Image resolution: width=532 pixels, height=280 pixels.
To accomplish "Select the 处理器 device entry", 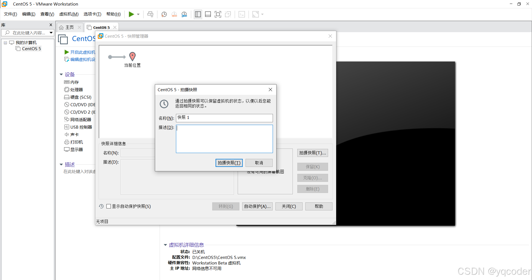I will (x=73, y=90).
